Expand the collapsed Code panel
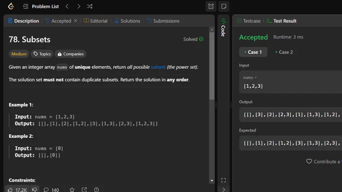The image size is (342, 192). (x=223, y=28)
